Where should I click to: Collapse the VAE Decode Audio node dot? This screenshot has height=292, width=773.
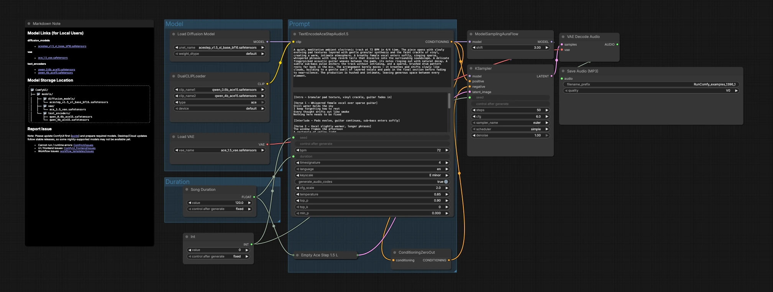tap(563, 37)
